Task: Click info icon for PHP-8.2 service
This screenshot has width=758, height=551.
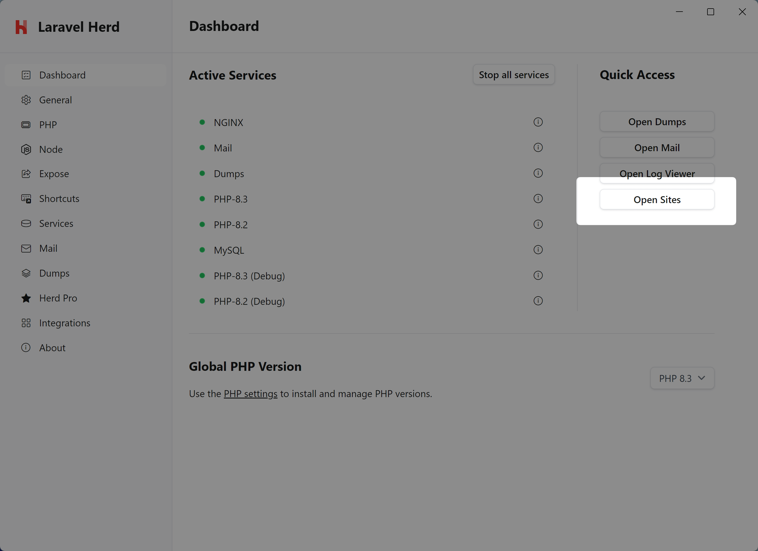Action: [x=538, y=224]
